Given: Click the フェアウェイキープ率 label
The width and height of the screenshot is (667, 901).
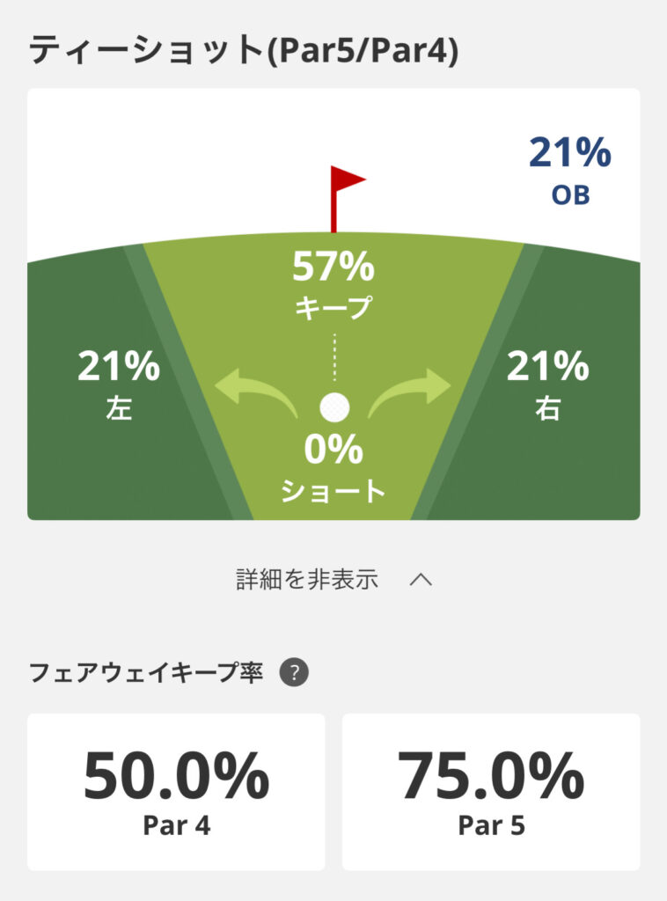Looking at the screenshot, I should point(146,674).
